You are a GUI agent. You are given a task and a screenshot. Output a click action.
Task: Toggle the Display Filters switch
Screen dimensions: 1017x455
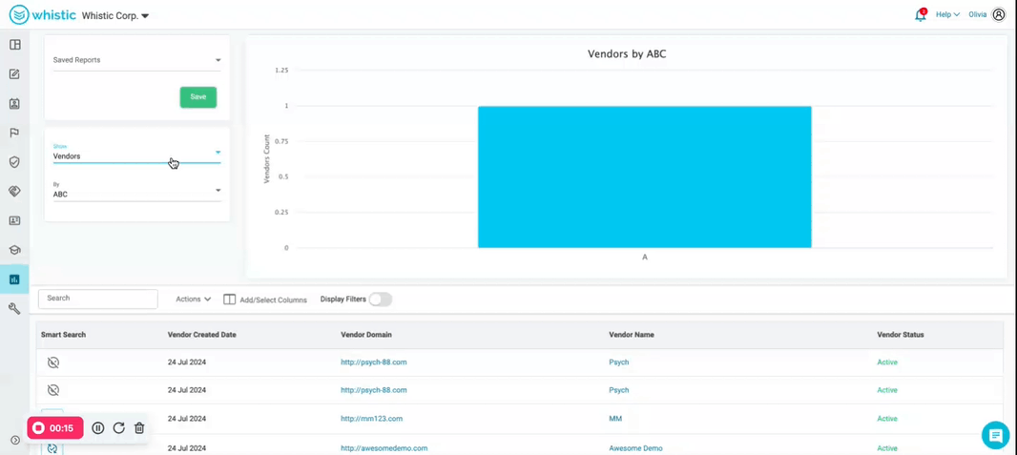tap(381, 300)
